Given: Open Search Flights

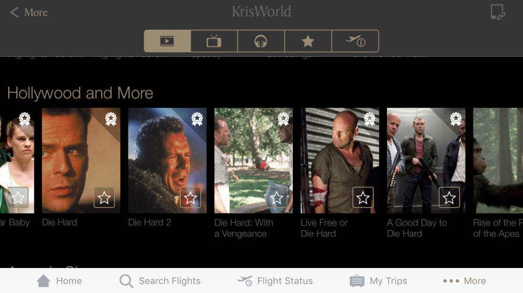Looking at the screenshot, I should tap(160, 281).
